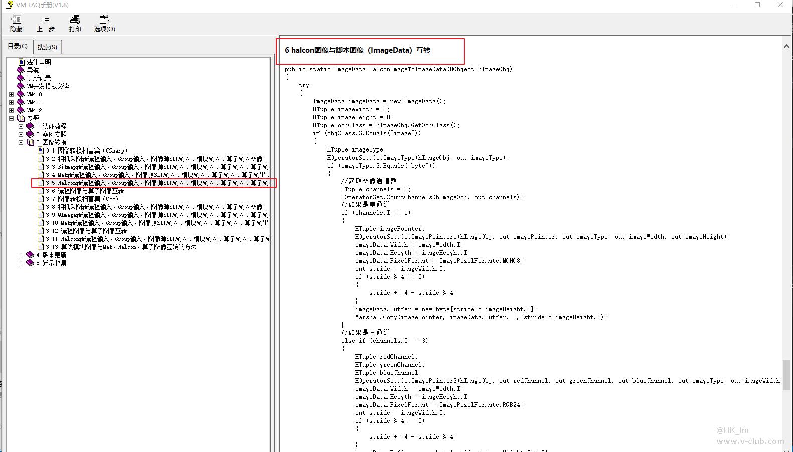Click the 上一步 (Back) arrow icon
Screen dimensions: 793x452
[45, 20]
